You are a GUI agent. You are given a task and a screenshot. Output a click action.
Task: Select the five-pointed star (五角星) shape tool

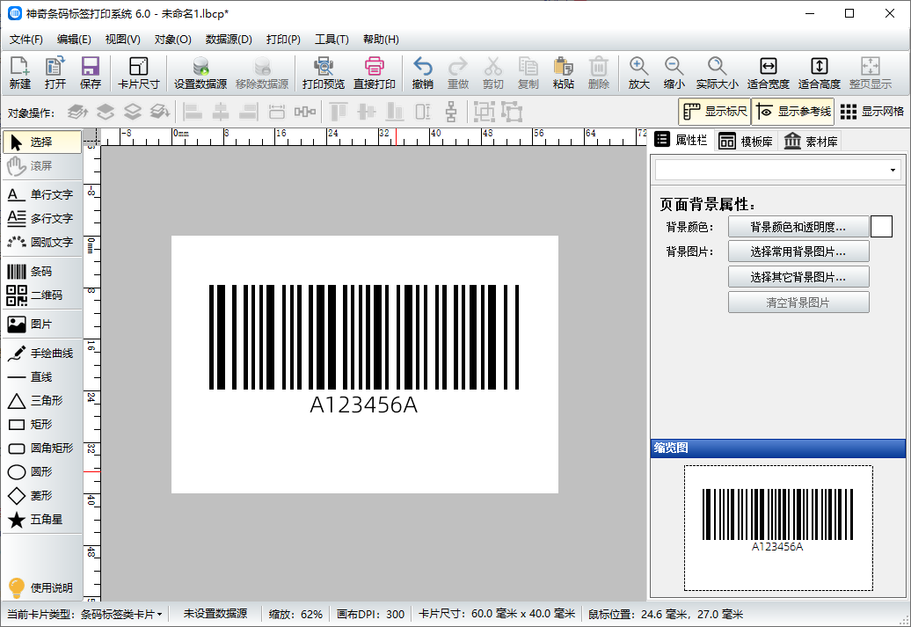click(41, 520)
